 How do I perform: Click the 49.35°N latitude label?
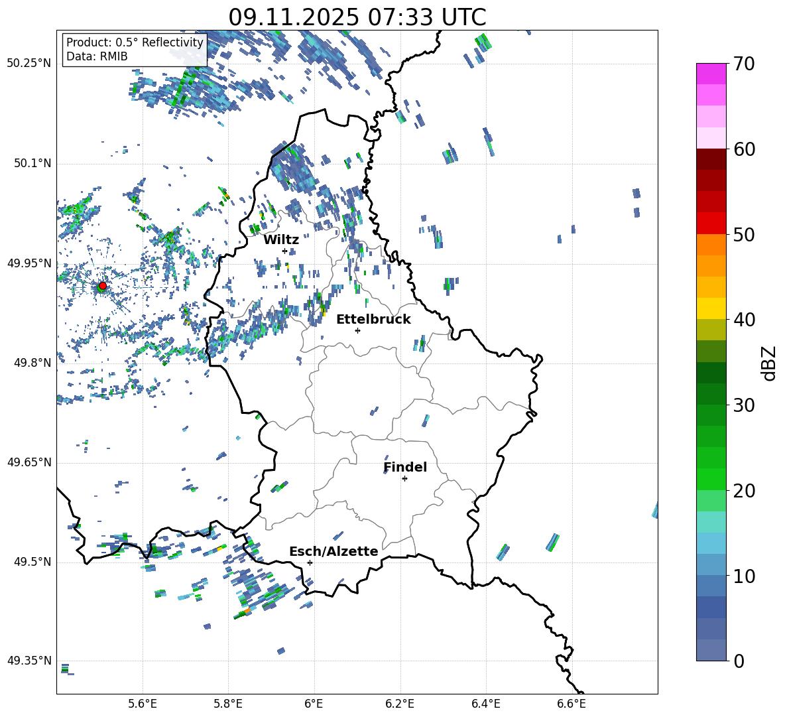(x=29, y=661)
